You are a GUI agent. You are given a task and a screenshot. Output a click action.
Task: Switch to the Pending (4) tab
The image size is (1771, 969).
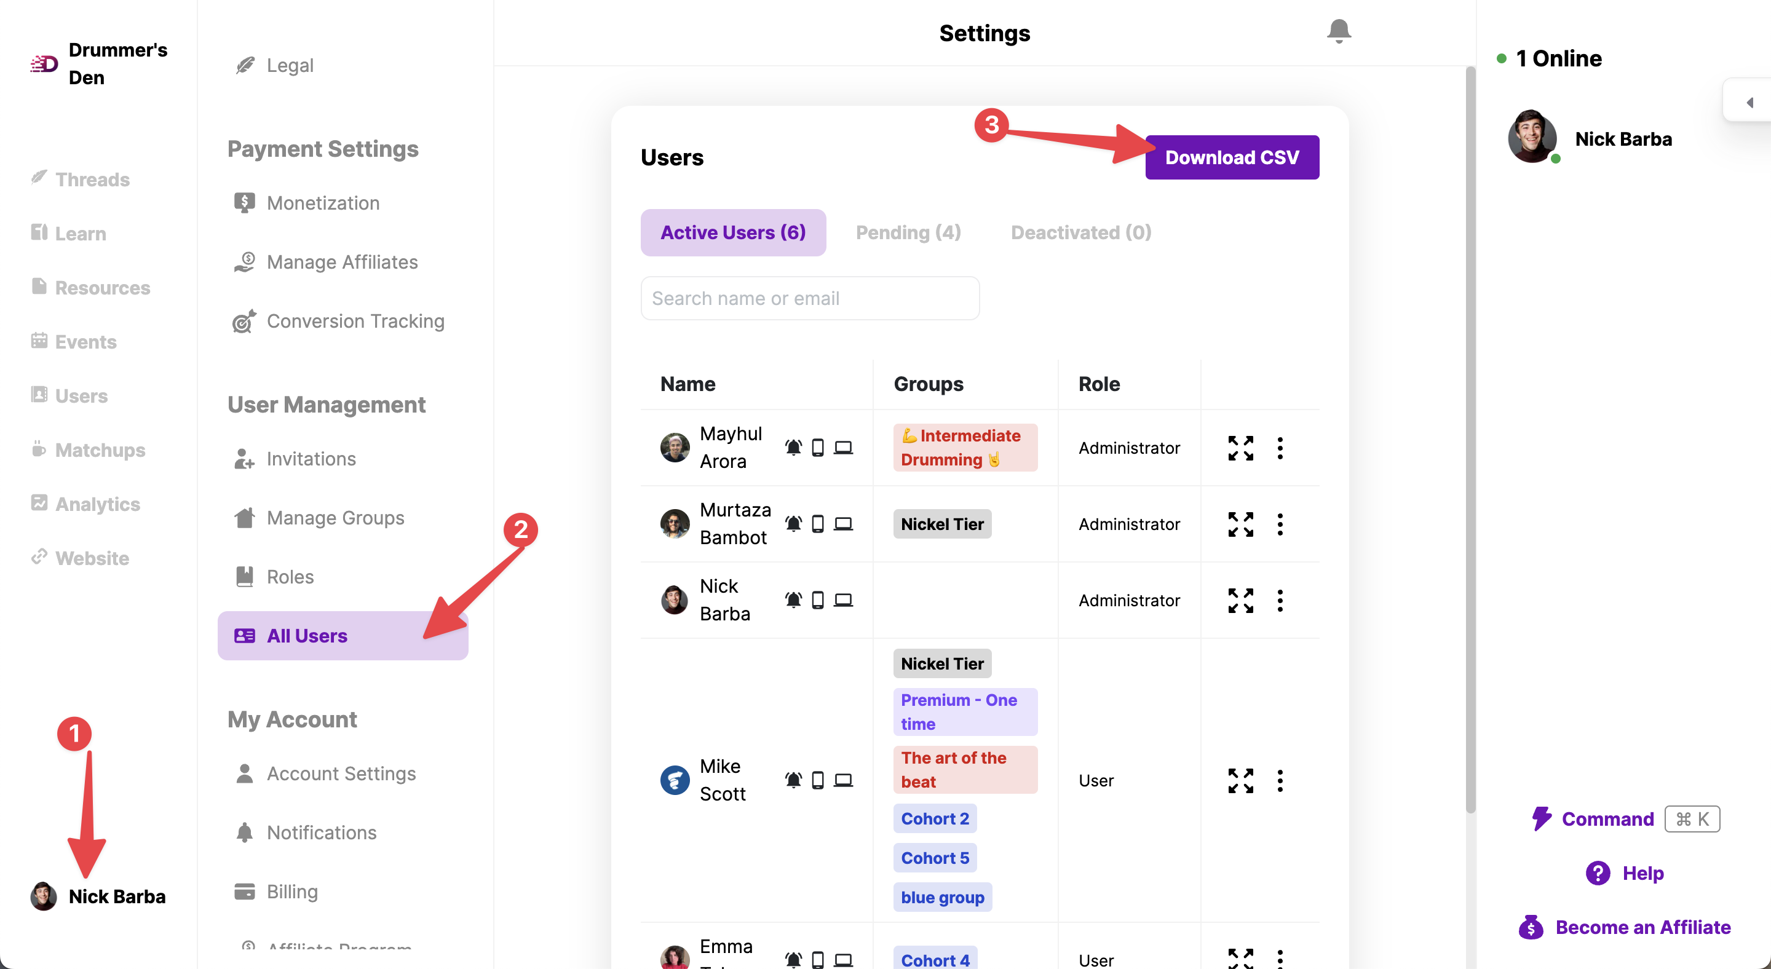pyautogui.click(x=908, y=232)
